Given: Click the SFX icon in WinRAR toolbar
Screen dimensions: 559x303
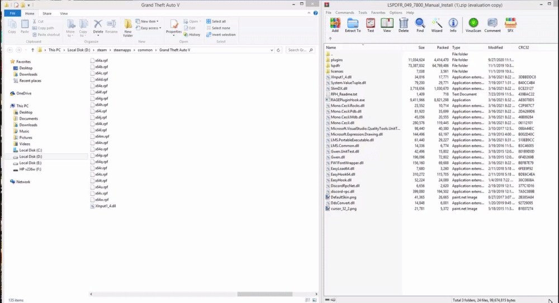Looking at the screenshot, I should pyautogui.click(x=510, y=25).
